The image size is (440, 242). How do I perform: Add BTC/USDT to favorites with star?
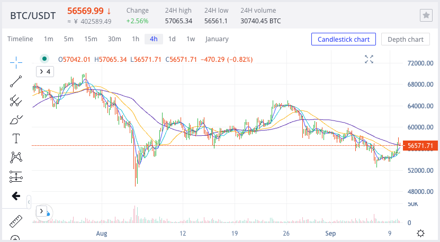[x=426, y=16]
